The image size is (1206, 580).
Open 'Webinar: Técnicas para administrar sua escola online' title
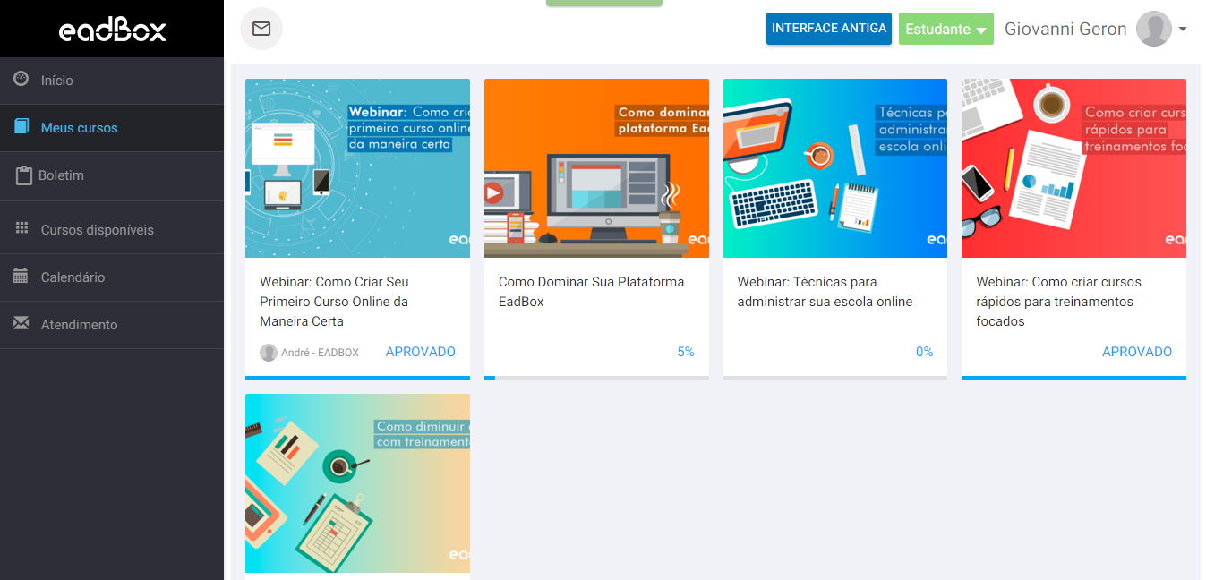point(825,292)
